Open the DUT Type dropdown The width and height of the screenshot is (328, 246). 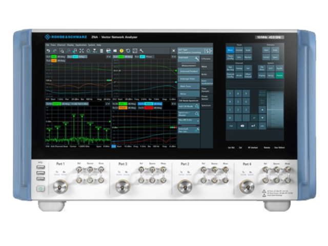(x=195, y=51)
